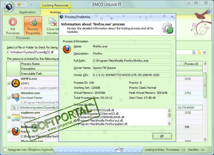Collapse the dmaster.exe row
The image size is (214, 155).
point(9,98)
